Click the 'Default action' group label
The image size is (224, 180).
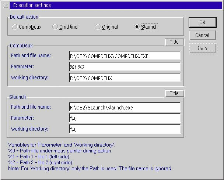[24, 17]
